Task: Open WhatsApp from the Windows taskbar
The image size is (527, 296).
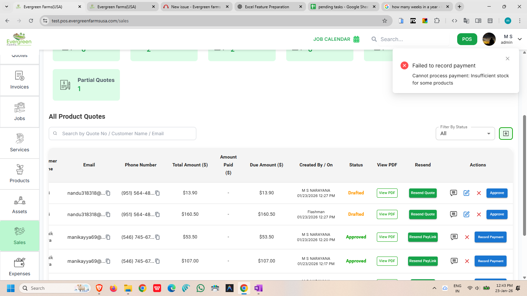Action: pyautogui.click(x=200, y=288)
